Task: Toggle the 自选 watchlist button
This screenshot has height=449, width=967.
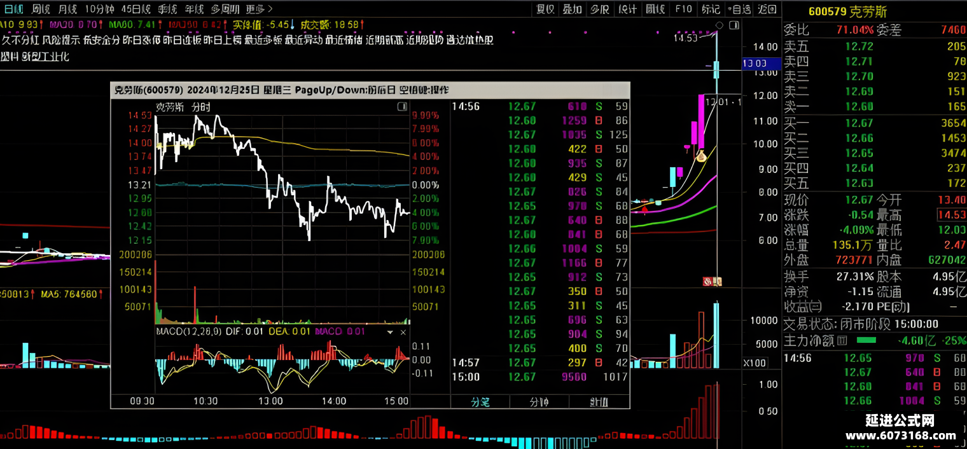Action: pyautogui.click(x=739, y=9)
